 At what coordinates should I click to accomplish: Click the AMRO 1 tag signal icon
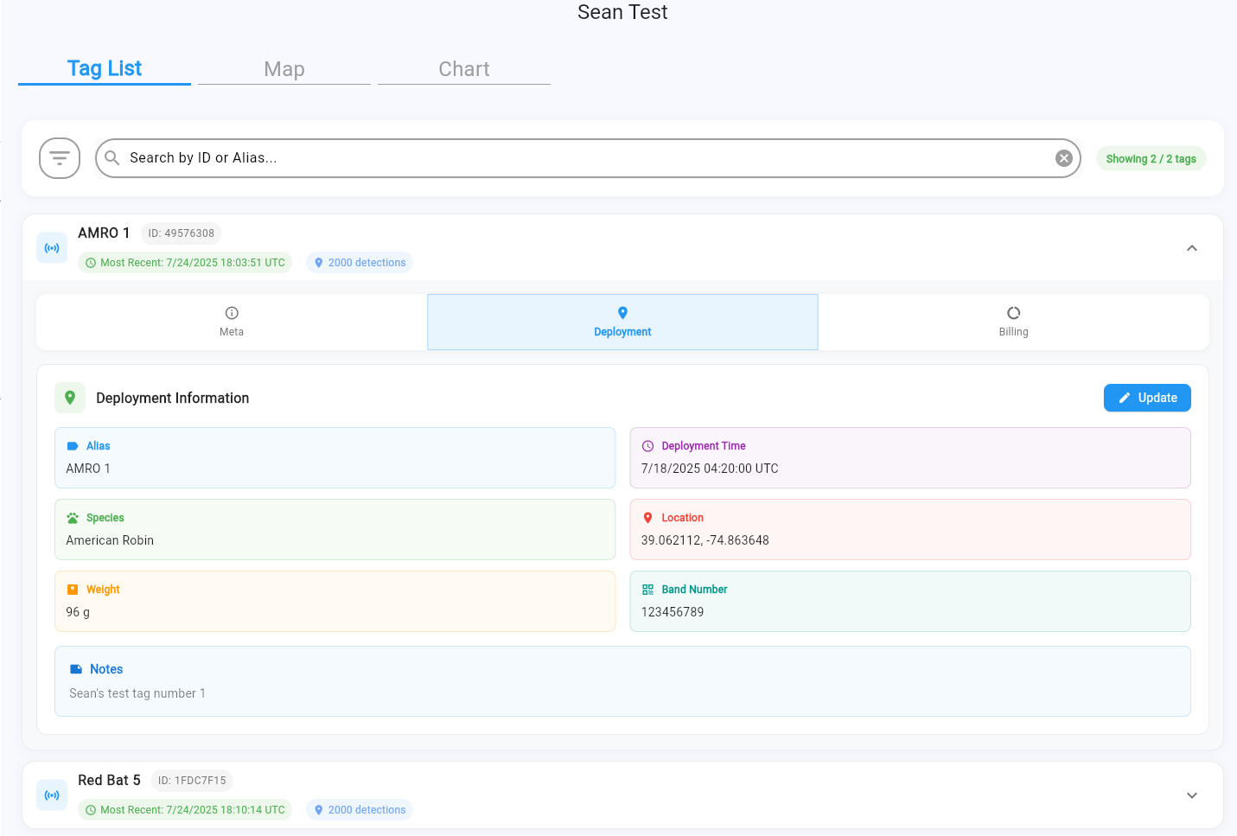52,248
